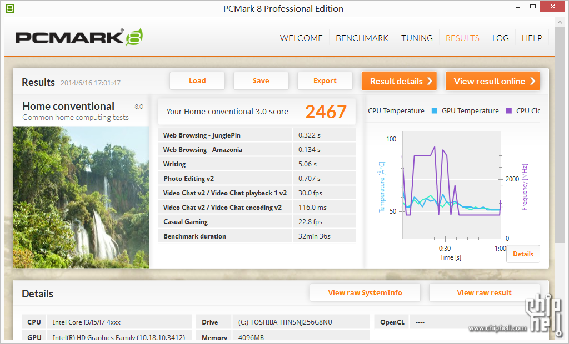Click the scrollbar up arrow

559,23
